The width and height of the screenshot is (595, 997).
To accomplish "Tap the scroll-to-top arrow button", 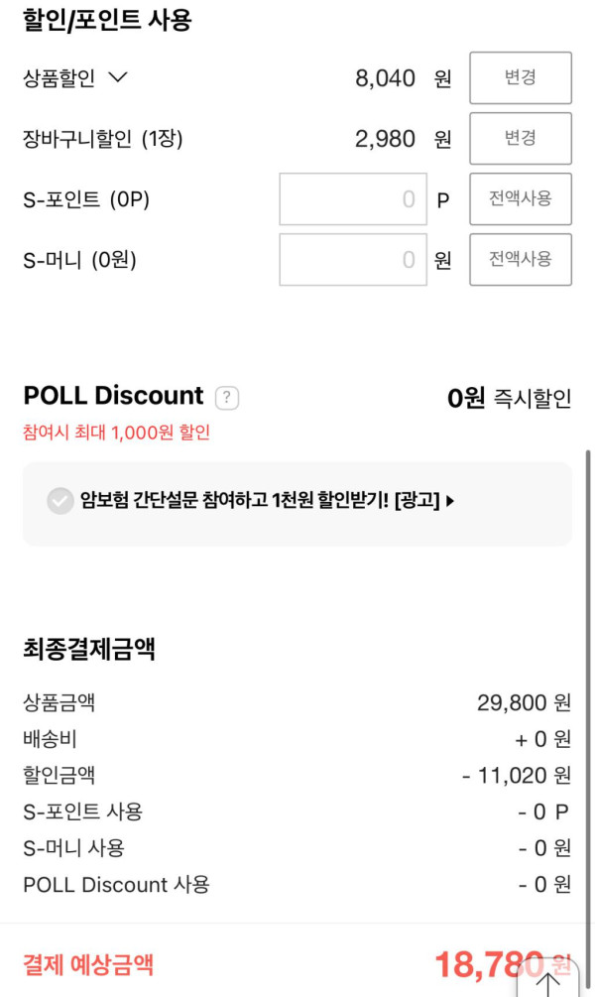I will [548, 980].
